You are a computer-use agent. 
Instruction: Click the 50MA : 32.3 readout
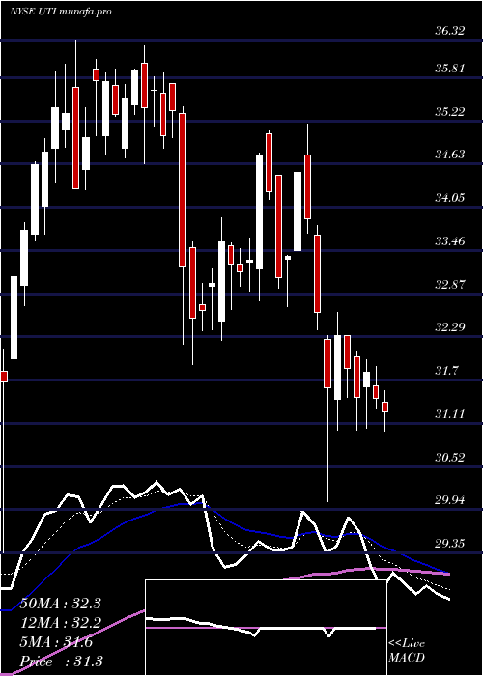pos(60,604)
